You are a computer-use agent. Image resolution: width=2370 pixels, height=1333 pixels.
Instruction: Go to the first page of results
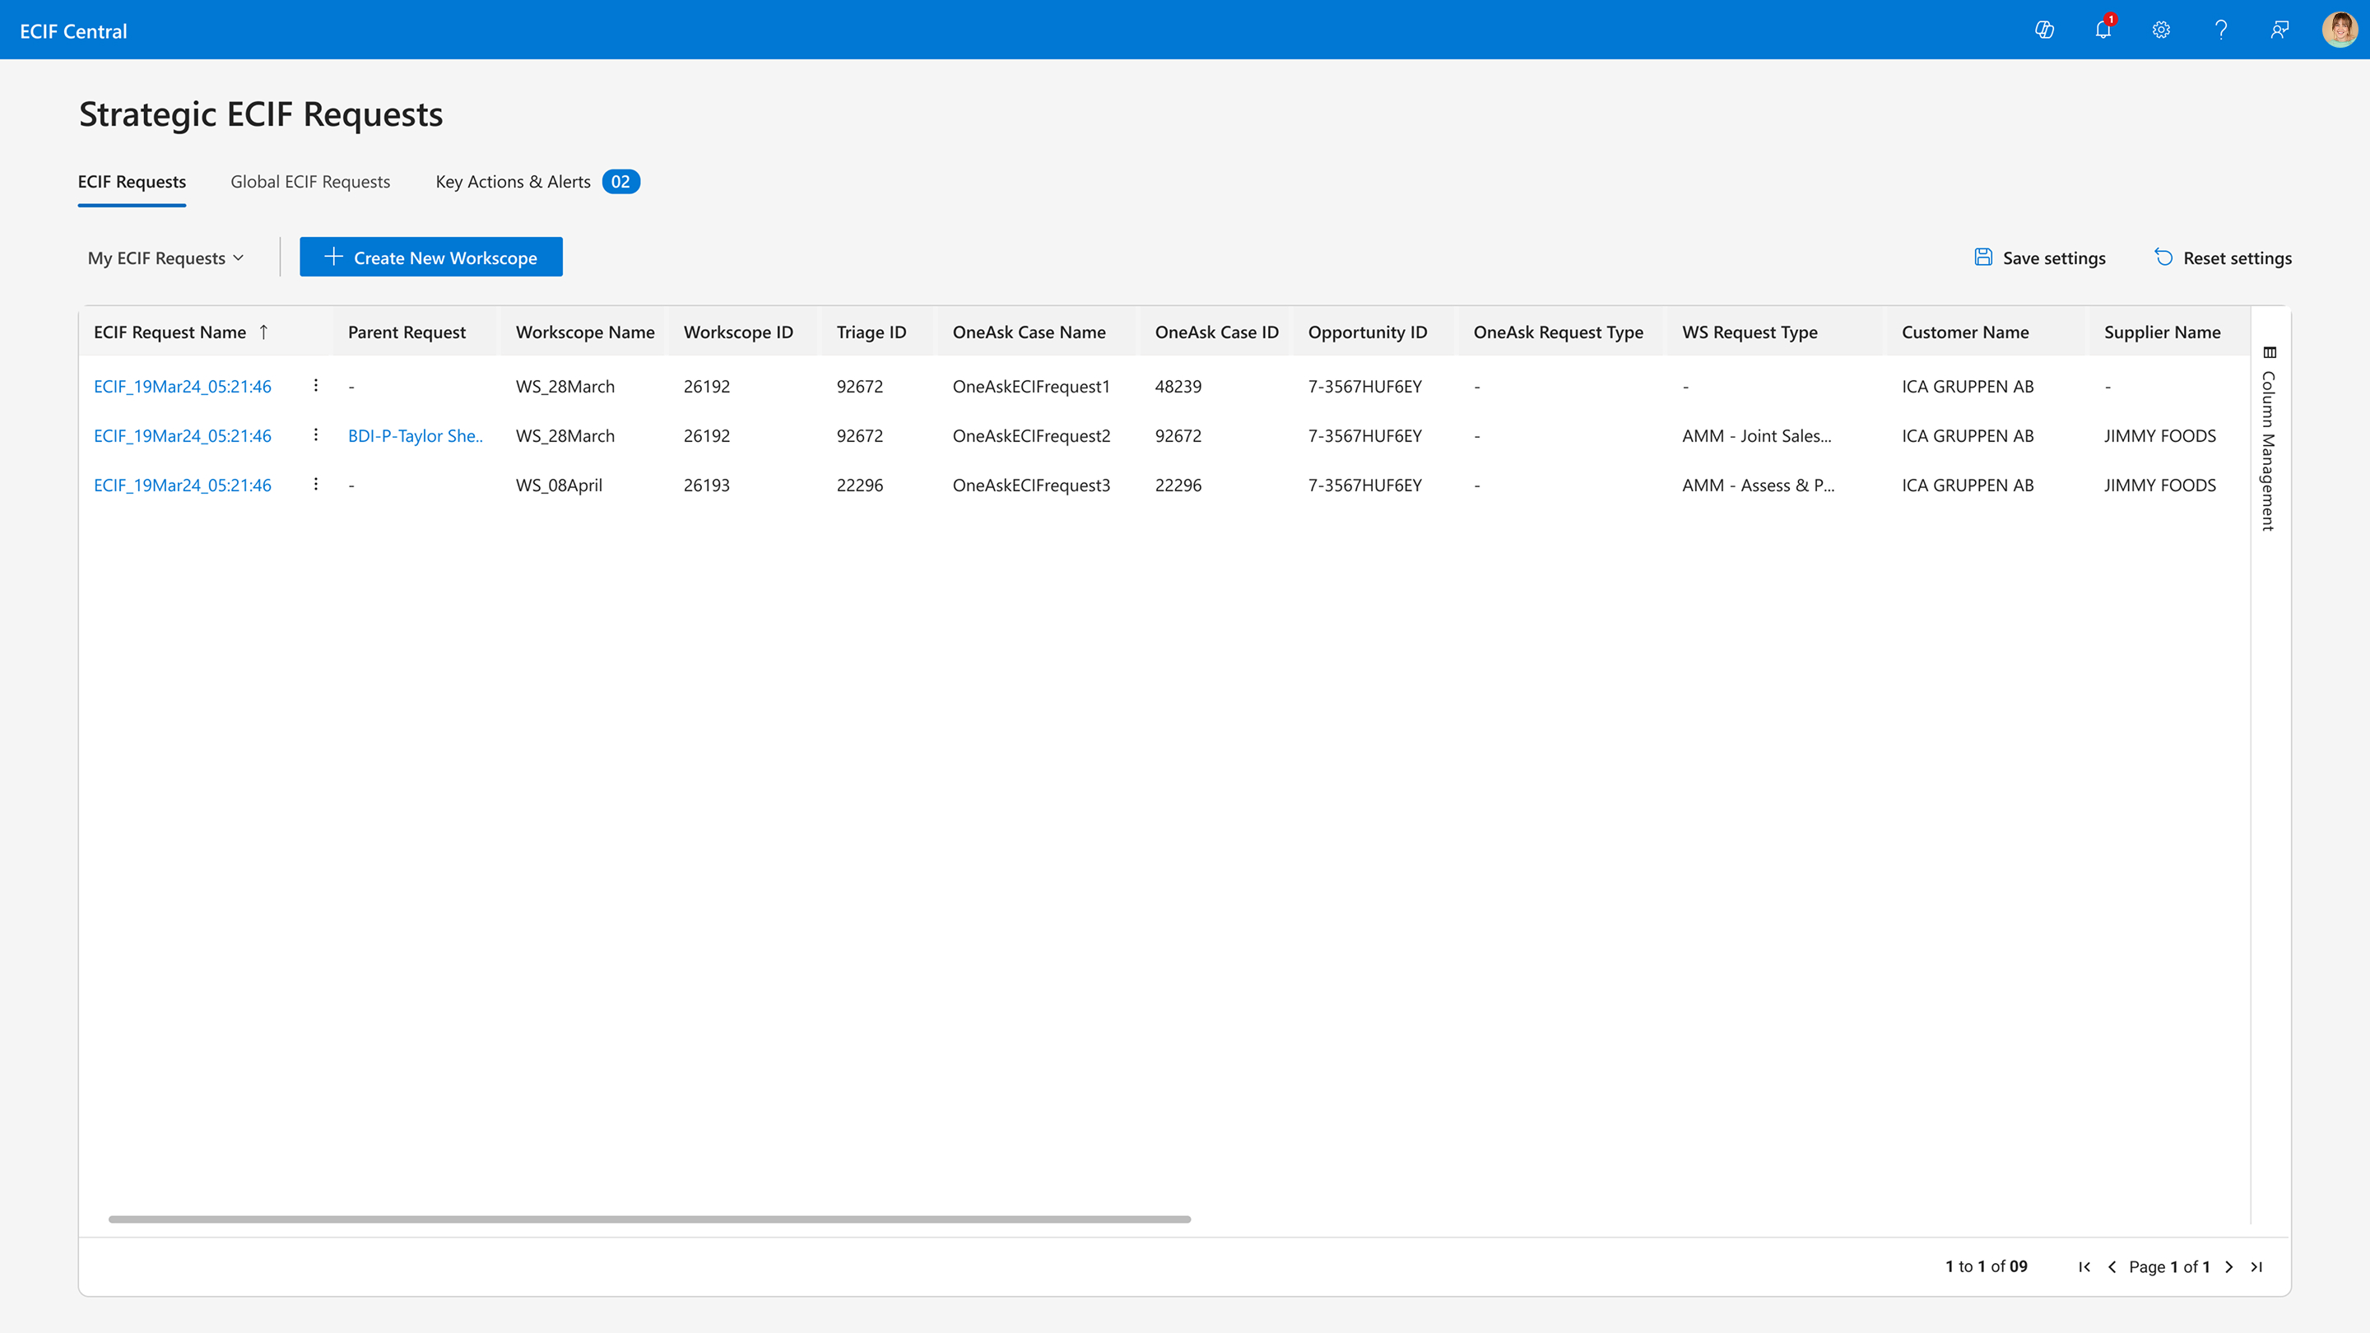click(x=2084, y=1267)
